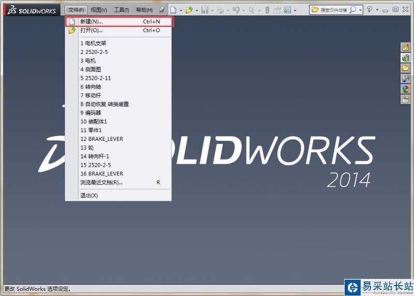Viewport: 414px width, 296px height.
Task: Expand the Save dropdown arrow
Action: point(212,10)
